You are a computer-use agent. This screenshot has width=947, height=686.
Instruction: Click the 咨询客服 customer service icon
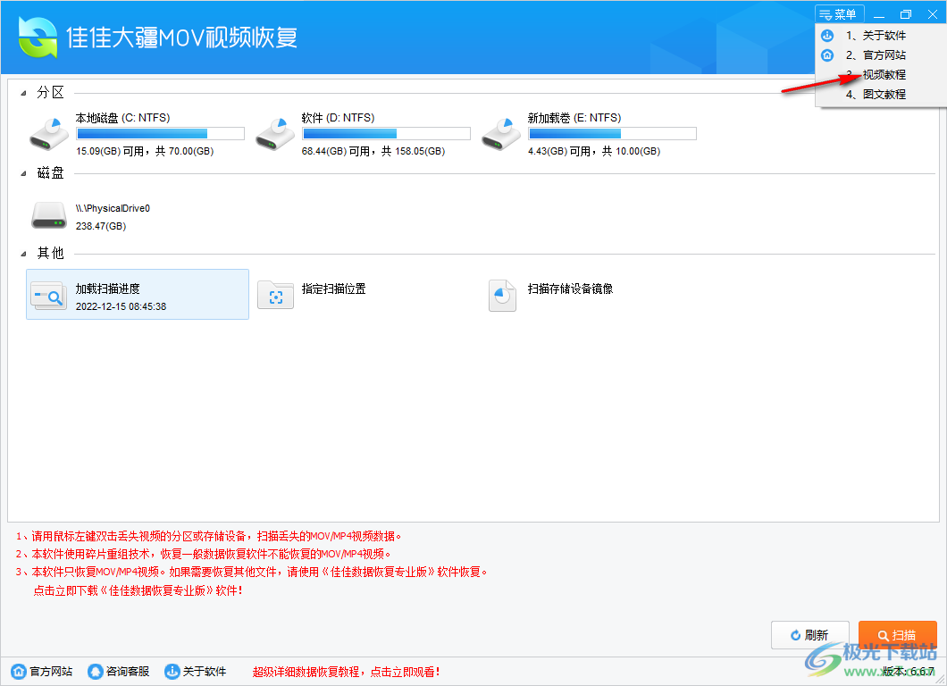96,672
